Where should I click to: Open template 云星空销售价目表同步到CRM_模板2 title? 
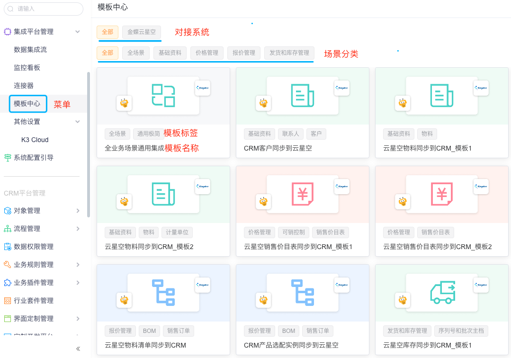(x=438, y=247)
